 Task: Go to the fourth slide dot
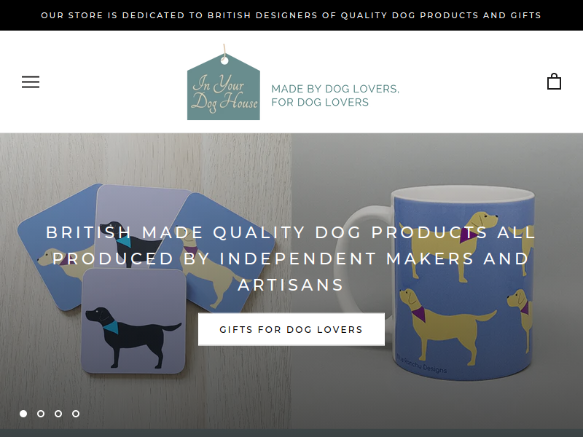[x=76, y=414]
